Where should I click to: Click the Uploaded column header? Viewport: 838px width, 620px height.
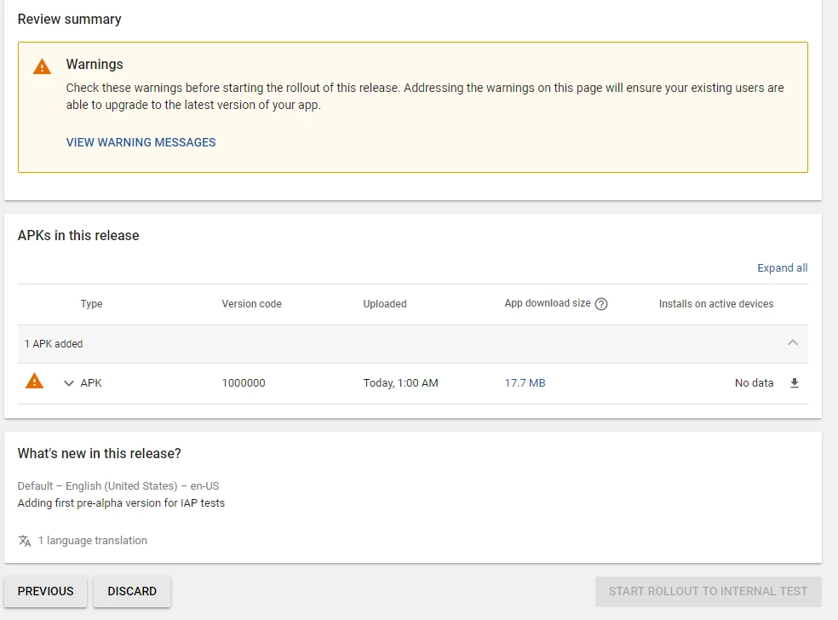pos(385,304)
